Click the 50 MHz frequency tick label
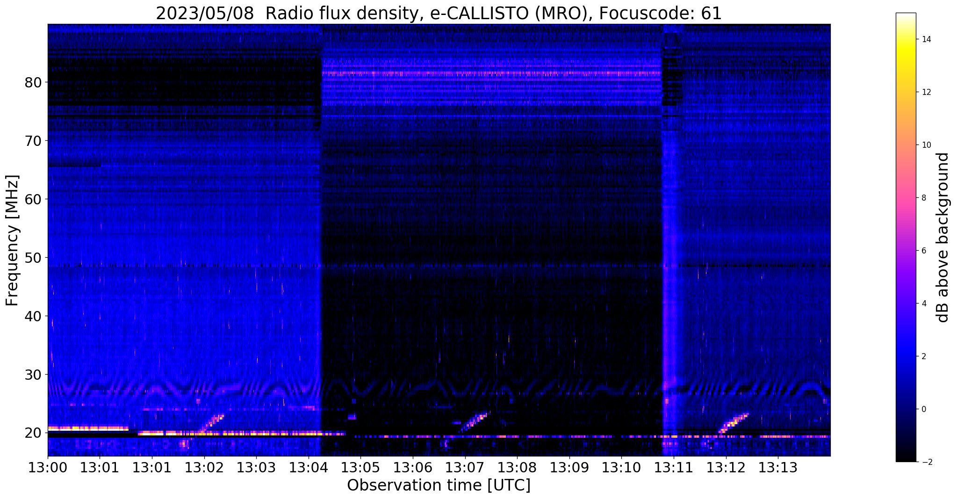957x499 pixels. coord(33,258)
